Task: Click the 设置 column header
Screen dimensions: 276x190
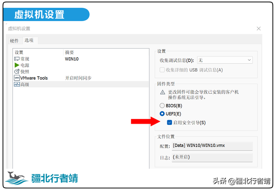Action: 38,52
